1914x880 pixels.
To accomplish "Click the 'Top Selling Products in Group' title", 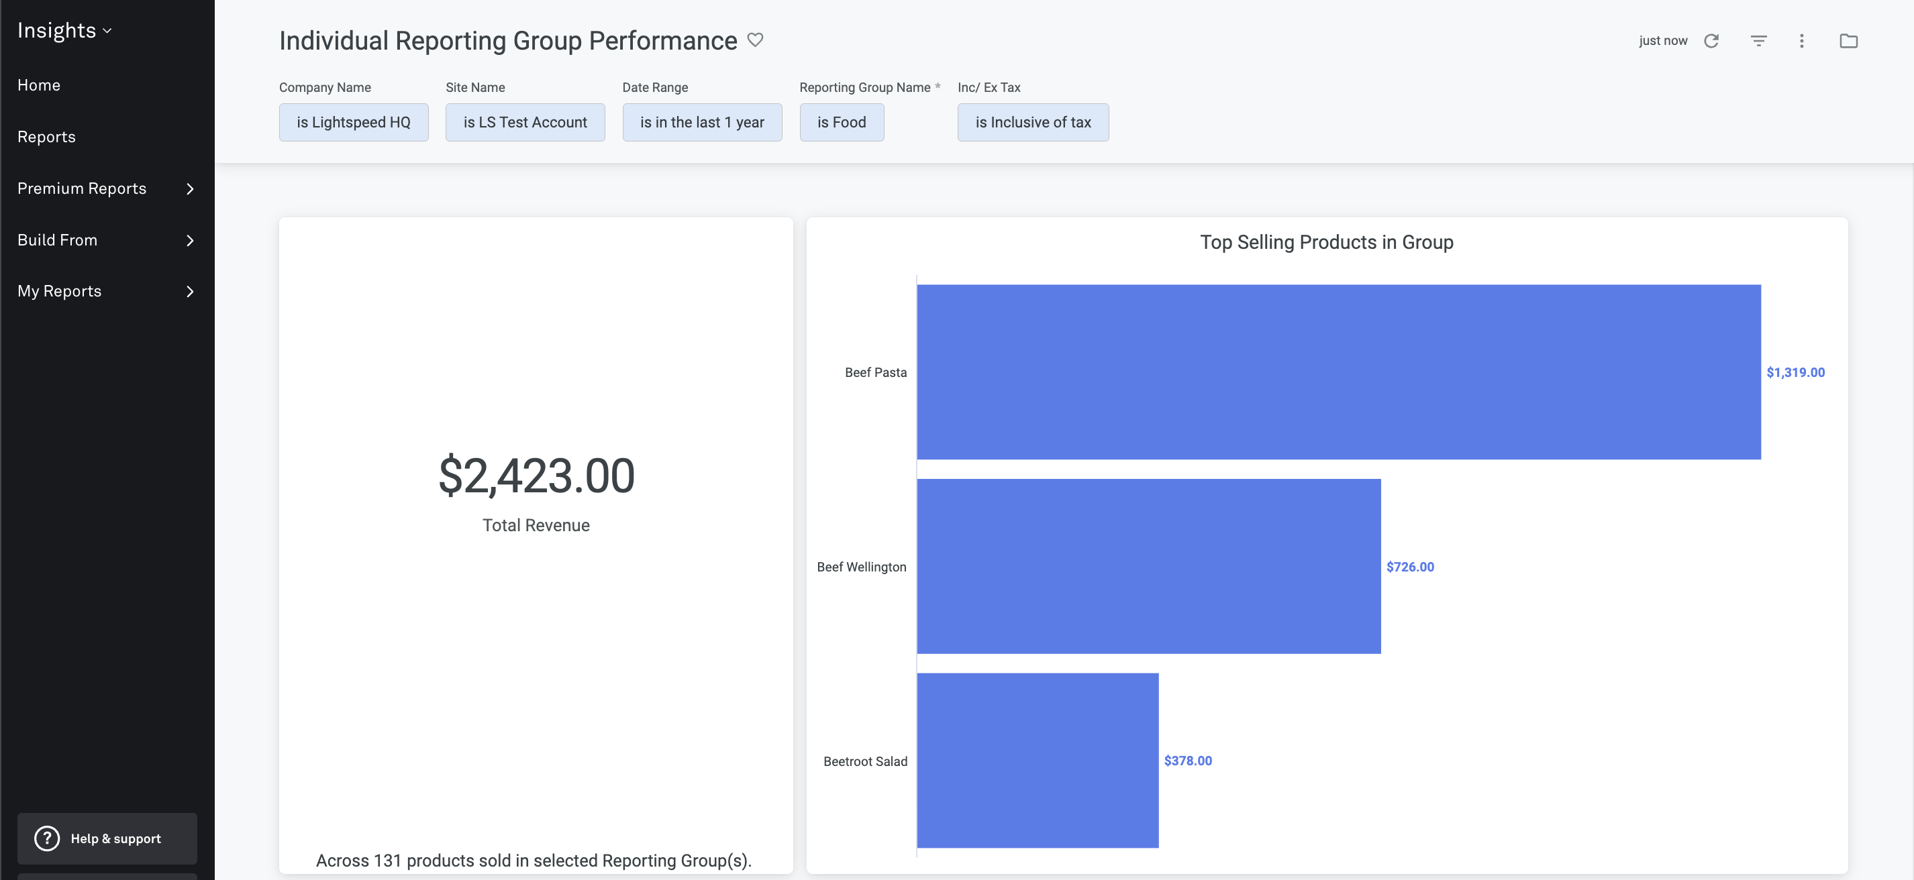I will click(x=1326, y=242).
